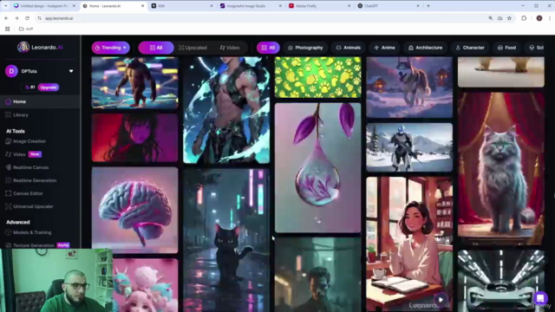Screen dimensions: 555x312
Task: Open the purple water droplet thumbnail
Action: point(318,167)
